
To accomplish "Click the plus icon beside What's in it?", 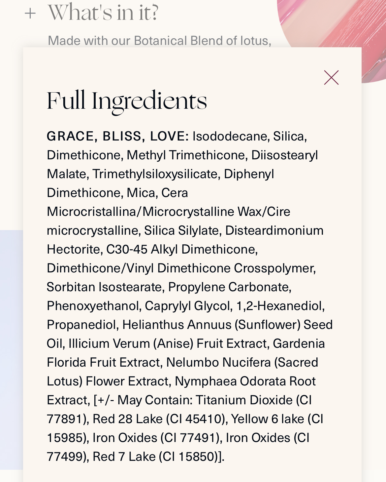I will [30, 14].
